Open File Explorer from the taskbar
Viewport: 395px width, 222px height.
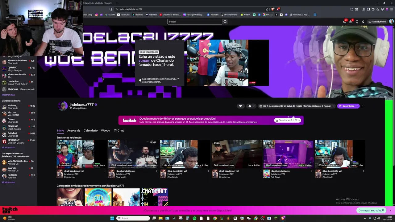point(160,218)
